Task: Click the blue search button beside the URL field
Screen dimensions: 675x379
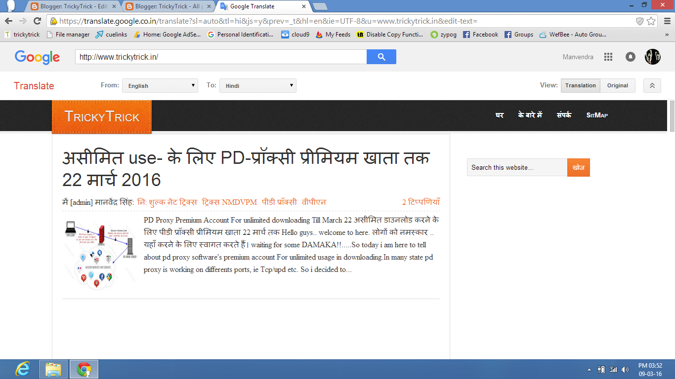Action: [381, 57]
